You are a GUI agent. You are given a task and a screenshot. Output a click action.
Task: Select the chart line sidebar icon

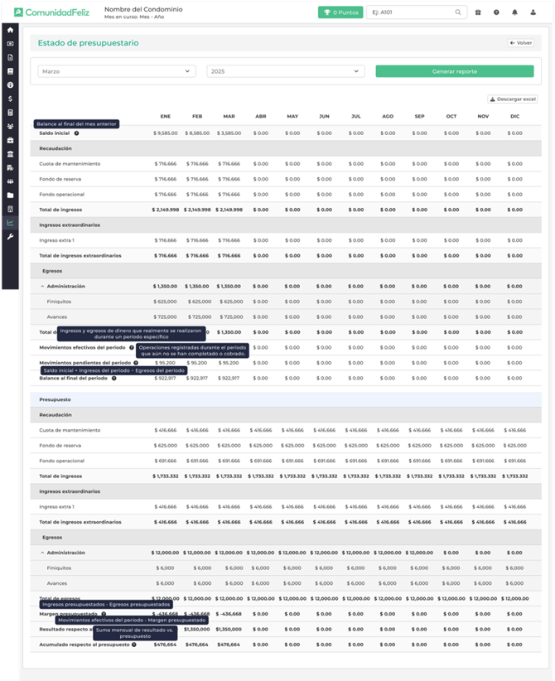pyautogui.click(x=10, y=222)
